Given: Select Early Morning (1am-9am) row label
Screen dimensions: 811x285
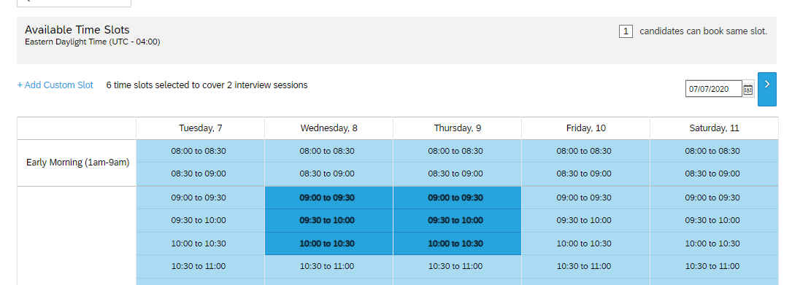Looking at the screenshot, I should click(x=77, y=163).
